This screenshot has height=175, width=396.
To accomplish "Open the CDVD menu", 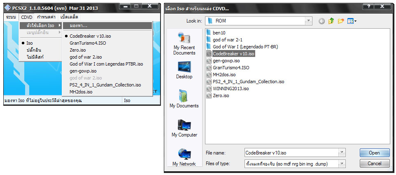I will point(26,17).
